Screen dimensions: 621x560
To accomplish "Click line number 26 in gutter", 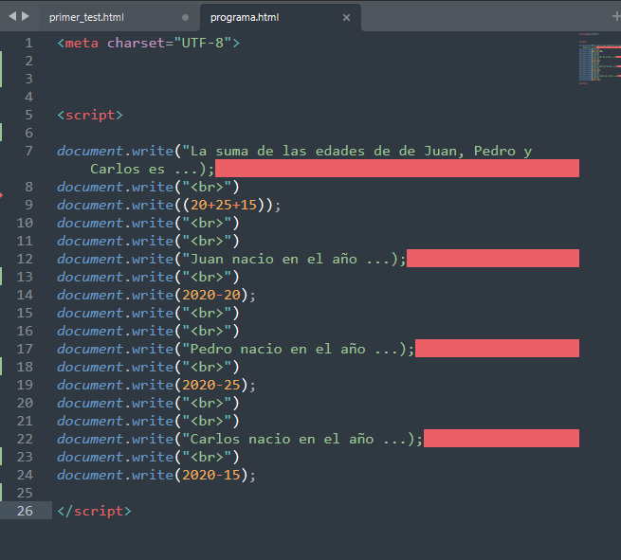I will pyautogui.click(x=25, y=511).
